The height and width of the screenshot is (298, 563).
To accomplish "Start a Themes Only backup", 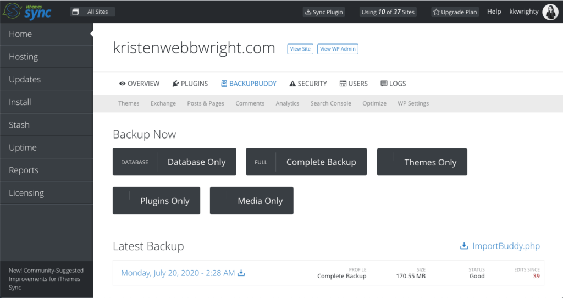I will 422,162.
